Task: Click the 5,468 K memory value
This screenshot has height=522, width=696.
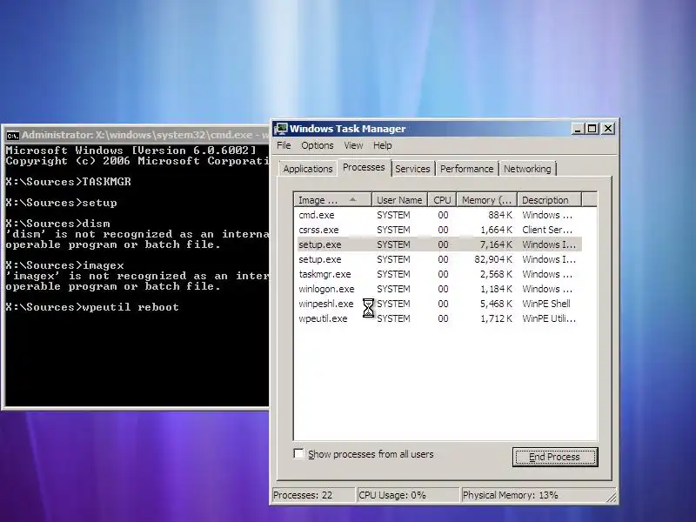Action: pos(496,304)
